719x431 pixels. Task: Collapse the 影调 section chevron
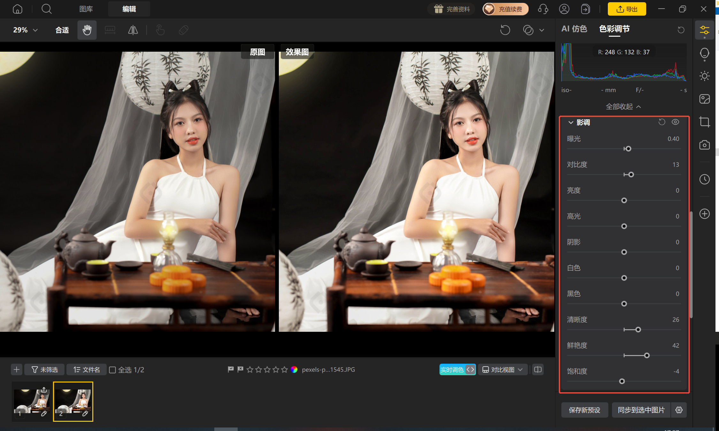pyautogui.click(x=571, y=123)
